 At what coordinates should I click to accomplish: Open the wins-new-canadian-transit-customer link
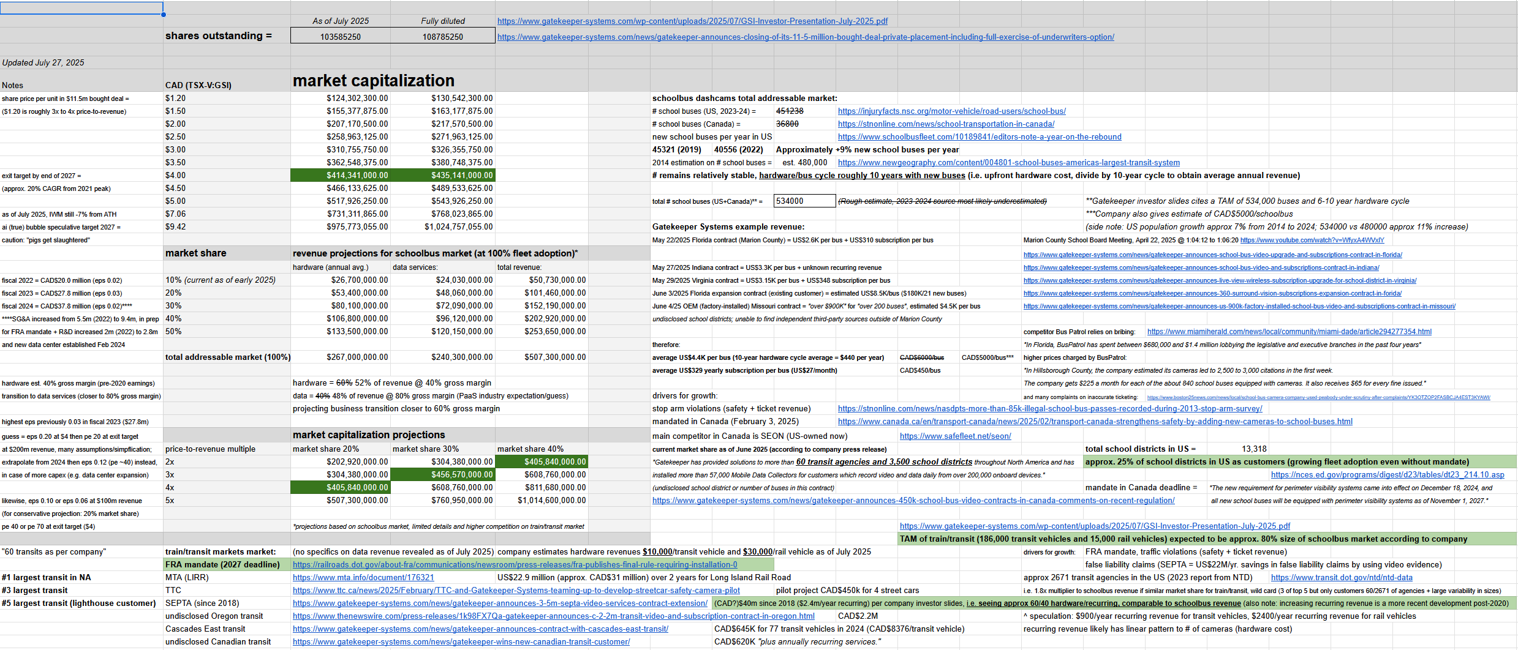pyautogui.click(x=461, y=642)
